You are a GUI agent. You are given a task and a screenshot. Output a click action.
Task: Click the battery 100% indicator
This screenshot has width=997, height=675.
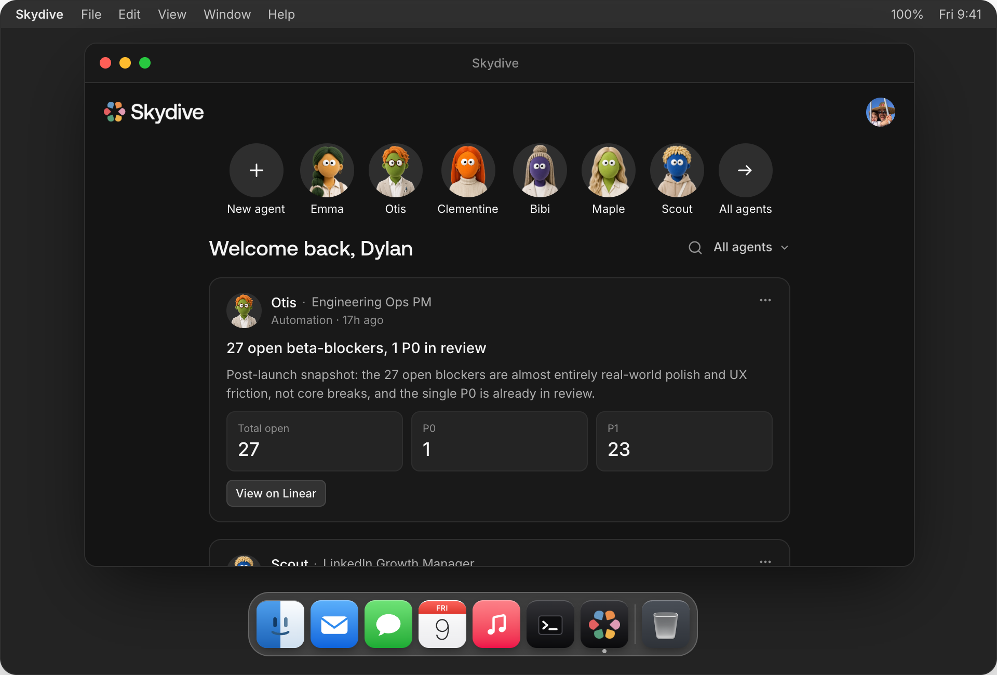(x=907, y=15)
